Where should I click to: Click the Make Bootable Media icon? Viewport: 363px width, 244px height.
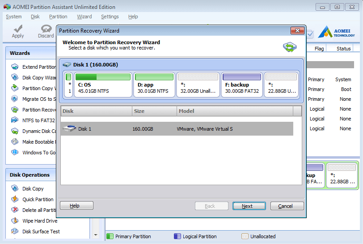[x=15, y=142]
